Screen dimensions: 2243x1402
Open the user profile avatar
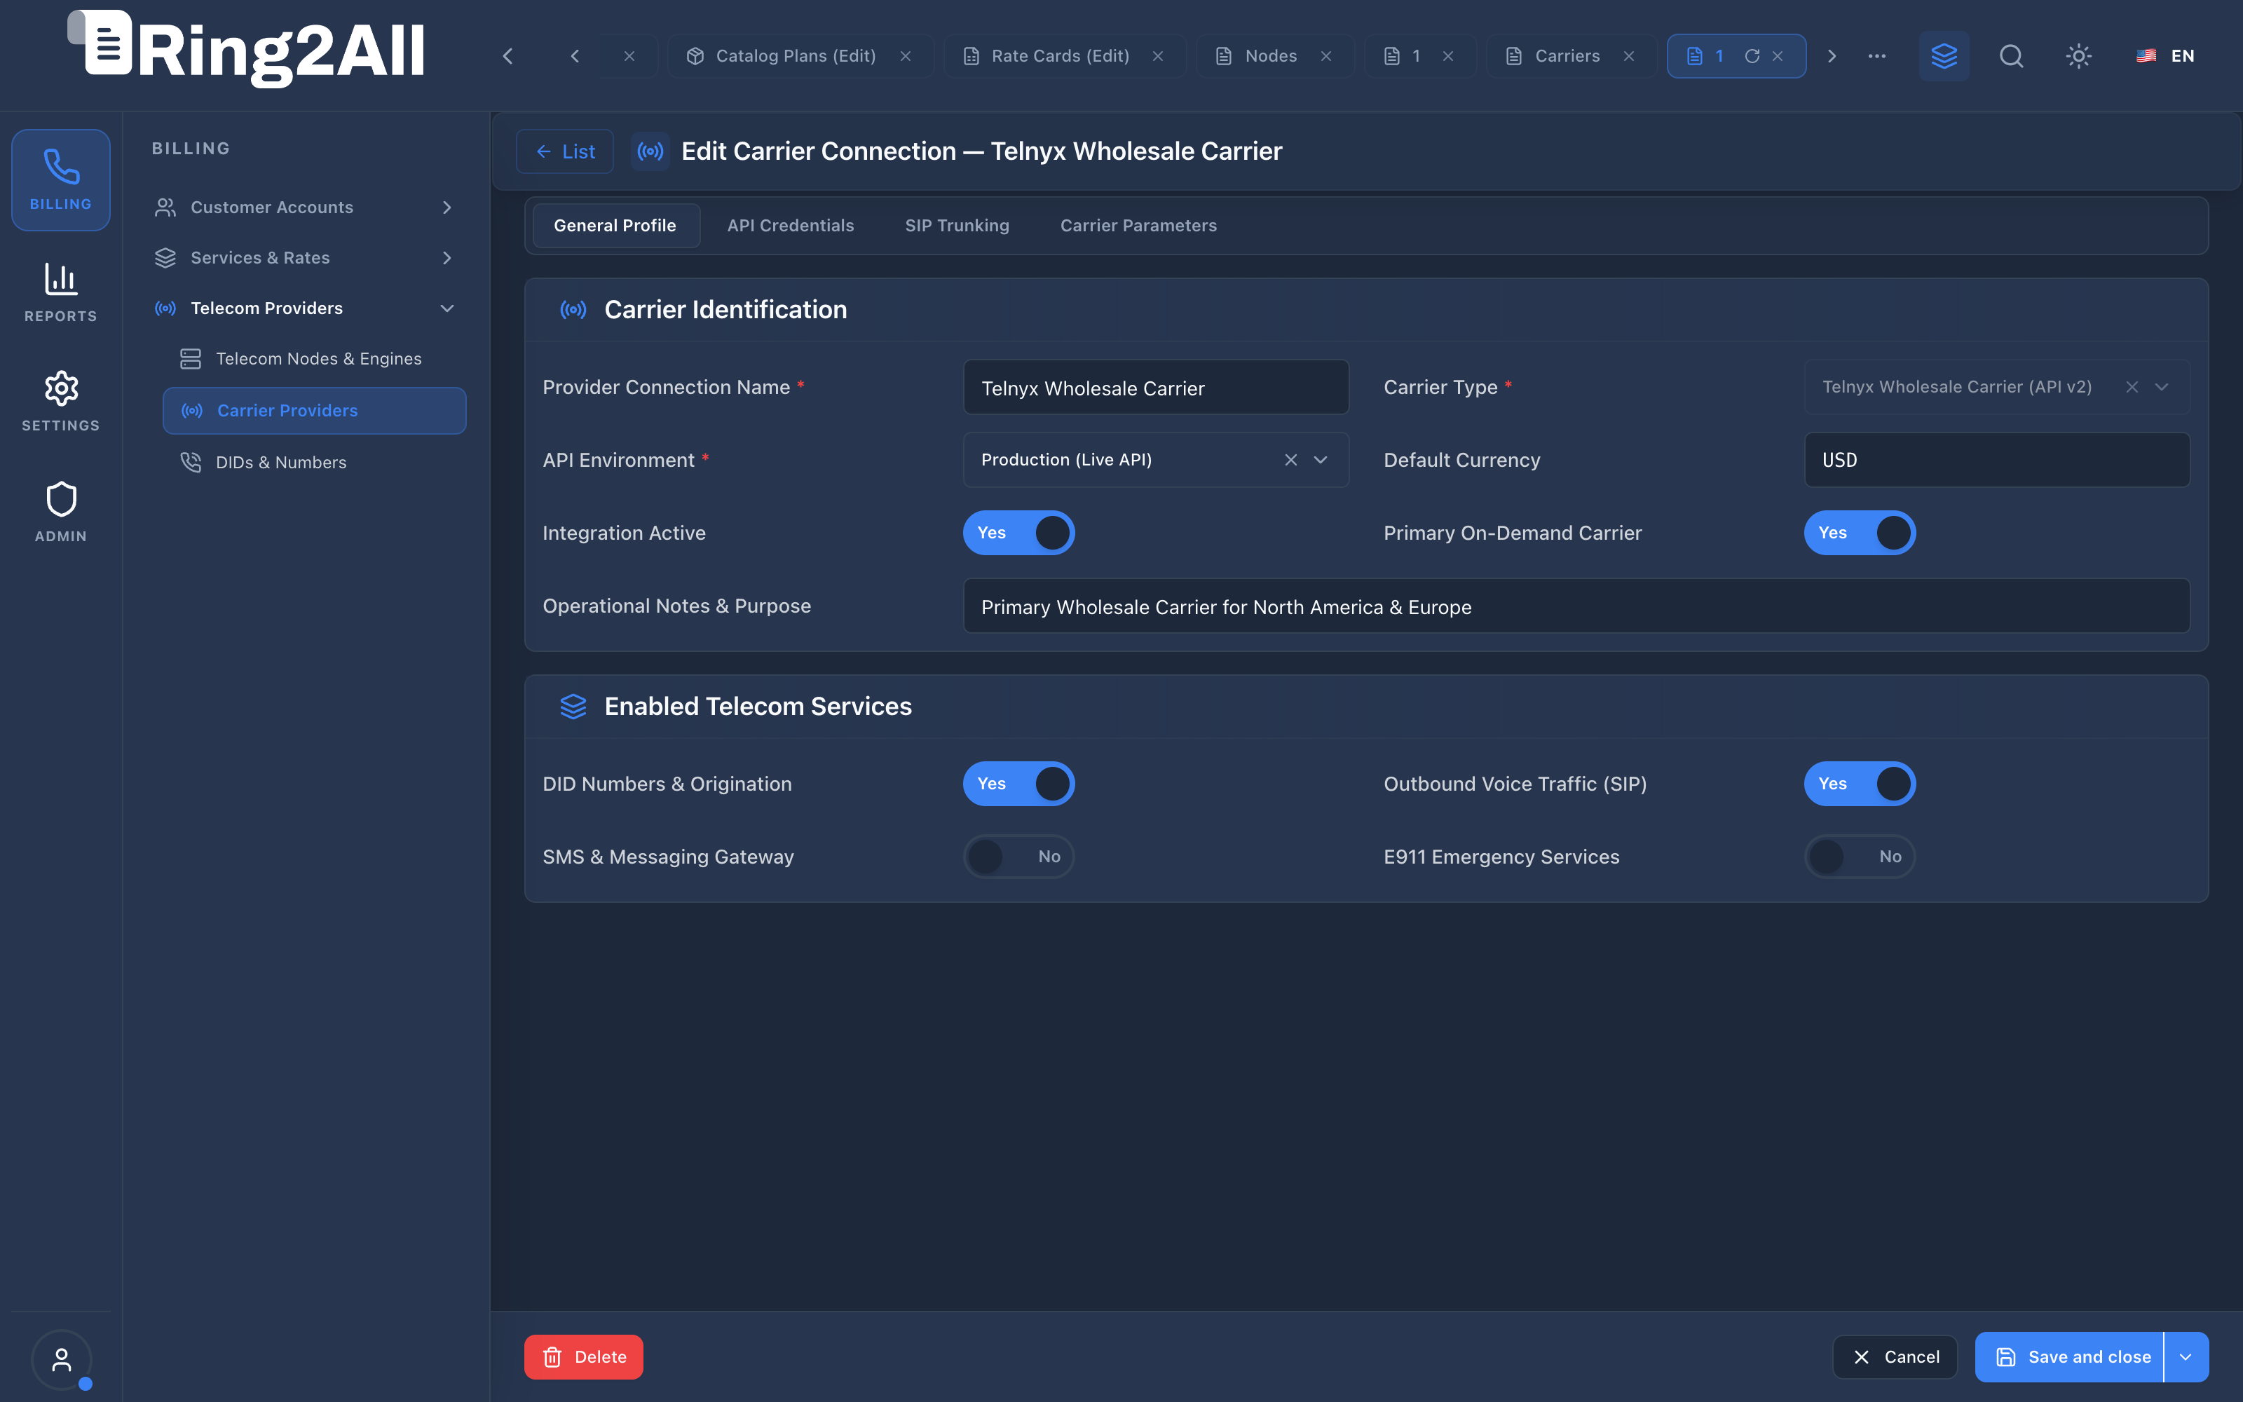pos(61,1359)
